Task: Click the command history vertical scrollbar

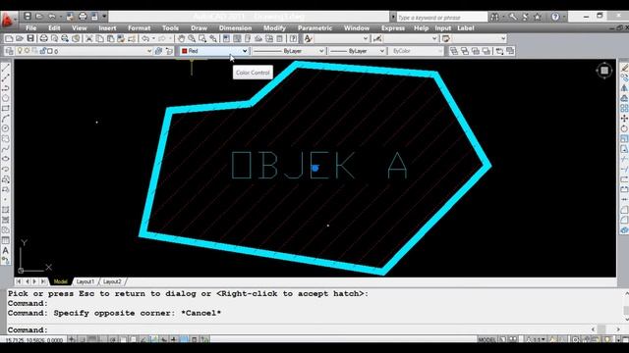Action: click(x=626, y=306)
